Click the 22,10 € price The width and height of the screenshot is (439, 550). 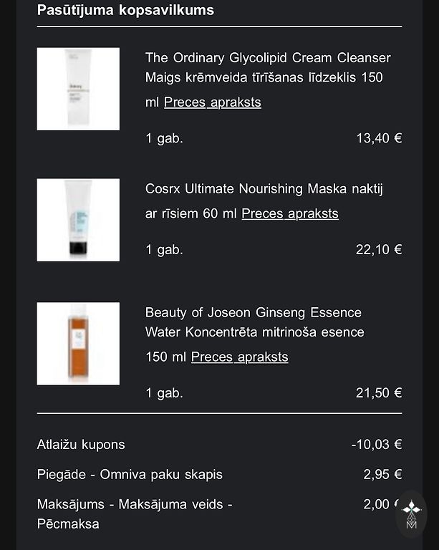click(x=379, y=249)
